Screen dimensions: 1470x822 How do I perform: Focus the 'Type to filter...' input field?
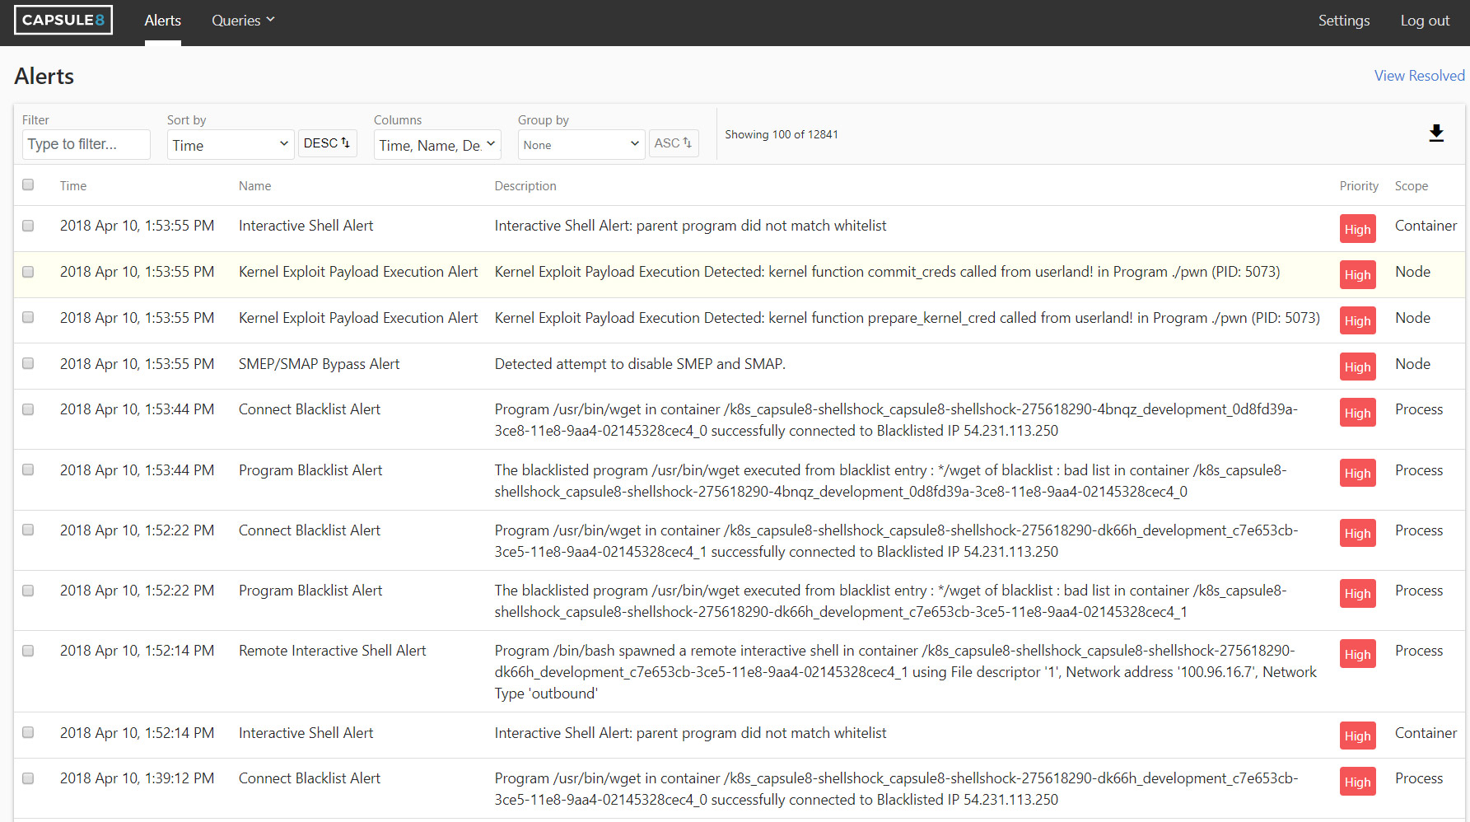tap(86, 144)
